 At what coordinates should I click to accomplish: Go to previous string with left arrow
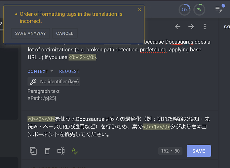click(x=178, y=27)
